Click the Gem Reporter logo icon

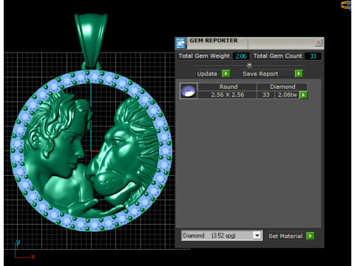[x=180, y=43]
